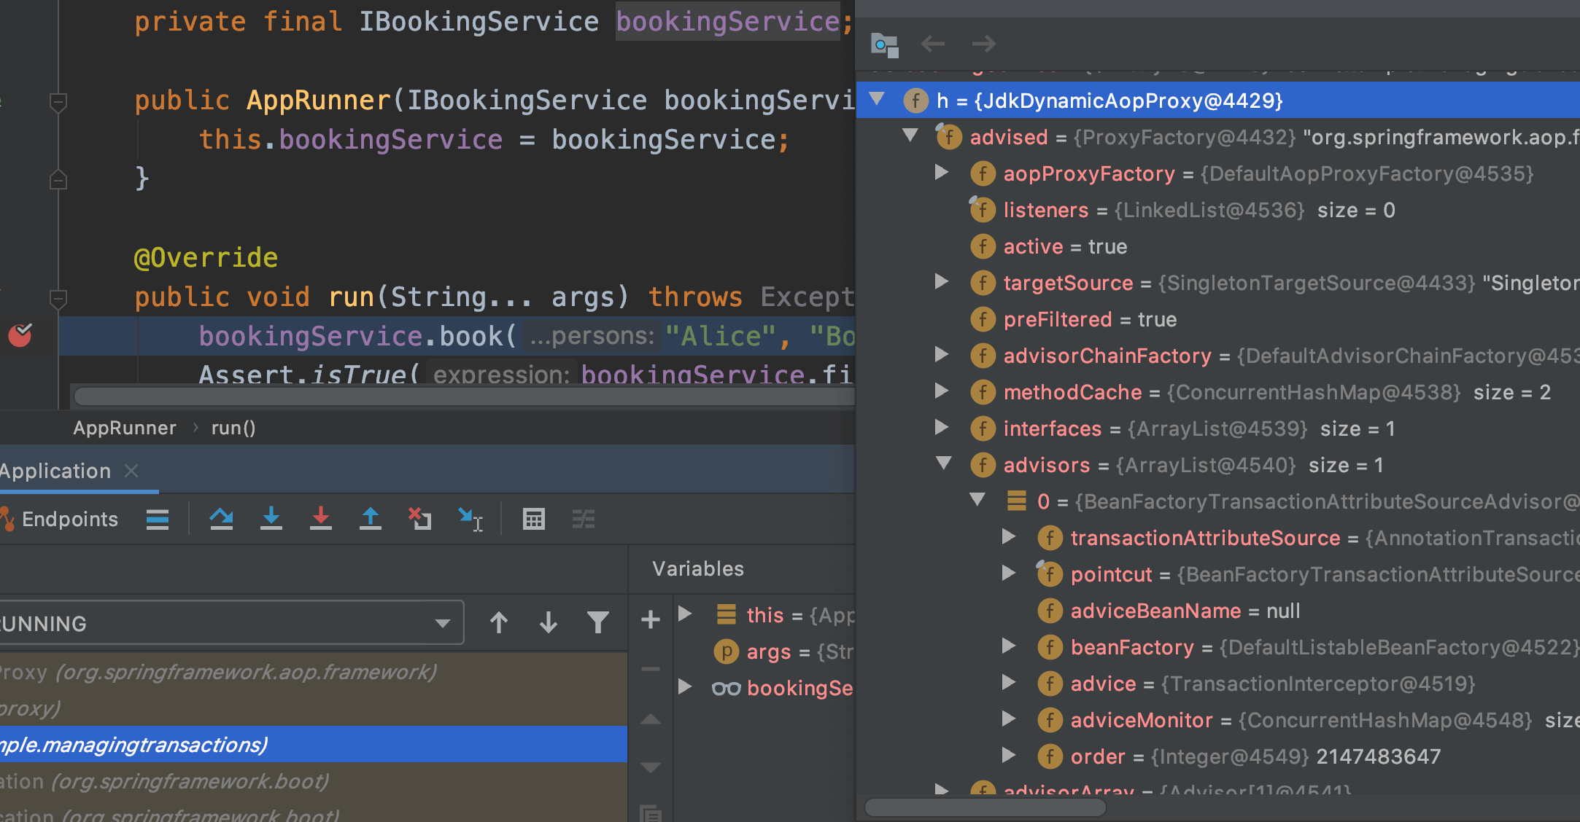Open Evaluate Expression calculator icon
This screenshot has width=1580, height=822.
tap(533, 519)
